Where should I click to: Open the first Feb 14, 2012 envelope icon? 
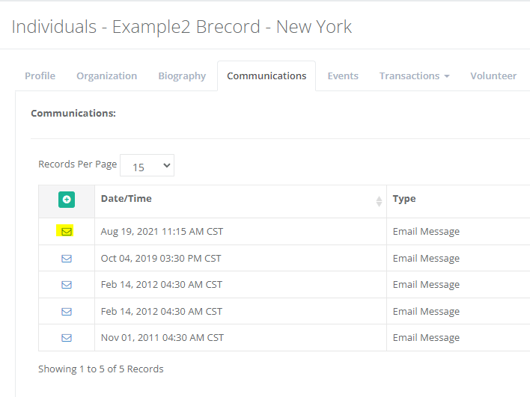tap(67, 285)
